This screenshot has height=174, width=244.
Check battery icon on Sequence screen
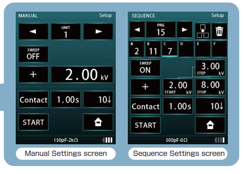point(219,140)
